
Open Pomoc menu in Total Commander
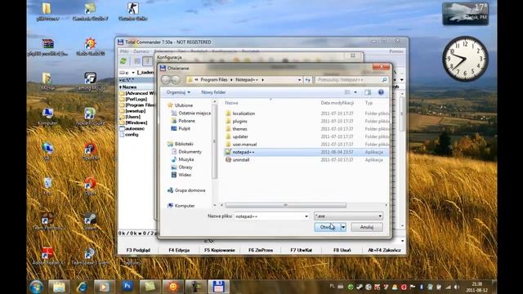(x=396, y=51)
